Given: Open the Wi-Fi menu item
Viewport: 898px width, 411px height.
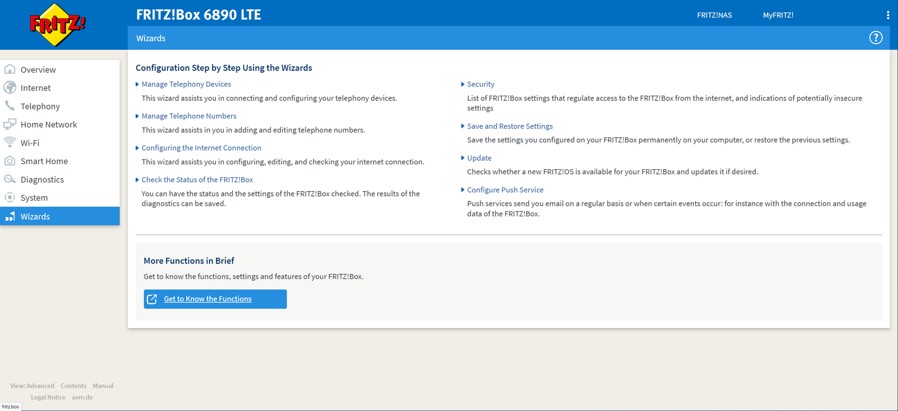Looking at the screenshot, I should tap(60, 143).
